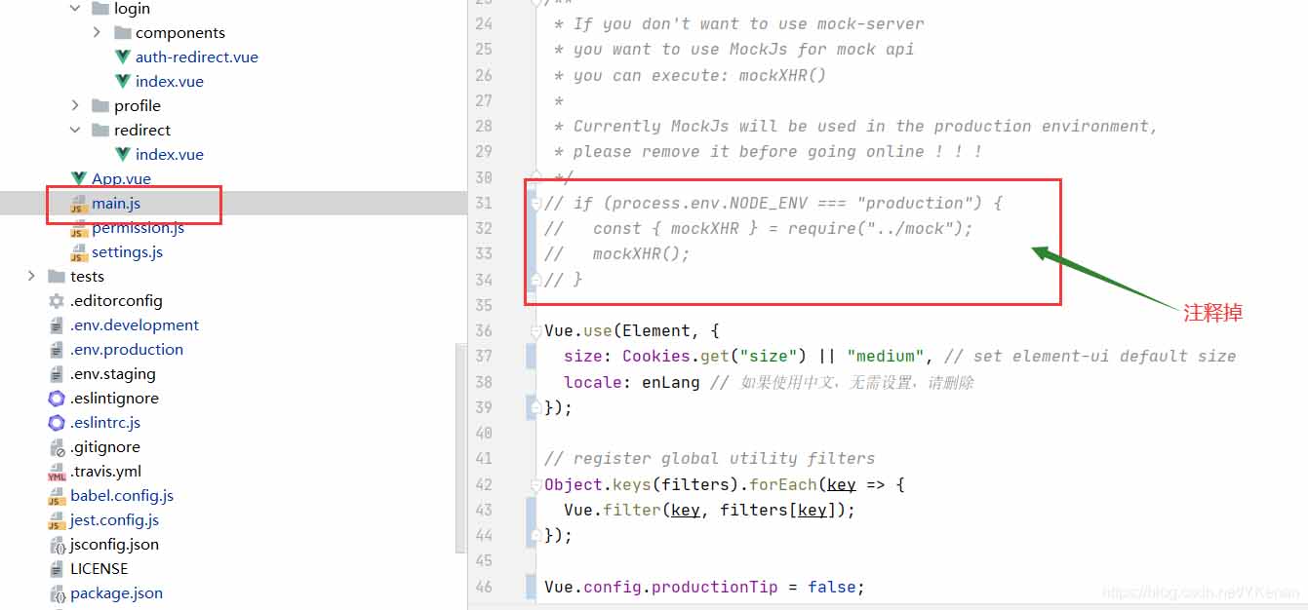Click the profile folder icon
The width and height of the screenshot is (1308, 610).
click(100, 106)
